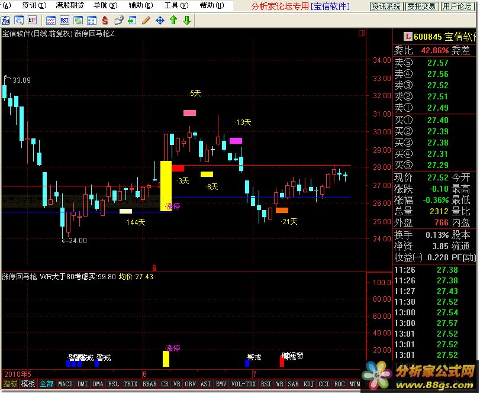This screenshot has width=480, height=394.
Task: Click the wavy lines chart icon
Action: 51,21
